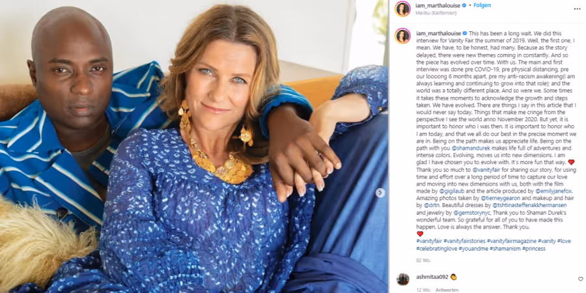The image size is (586, 293).
Task: Click the next photo arrow on the image
Action: click(380, 193)
